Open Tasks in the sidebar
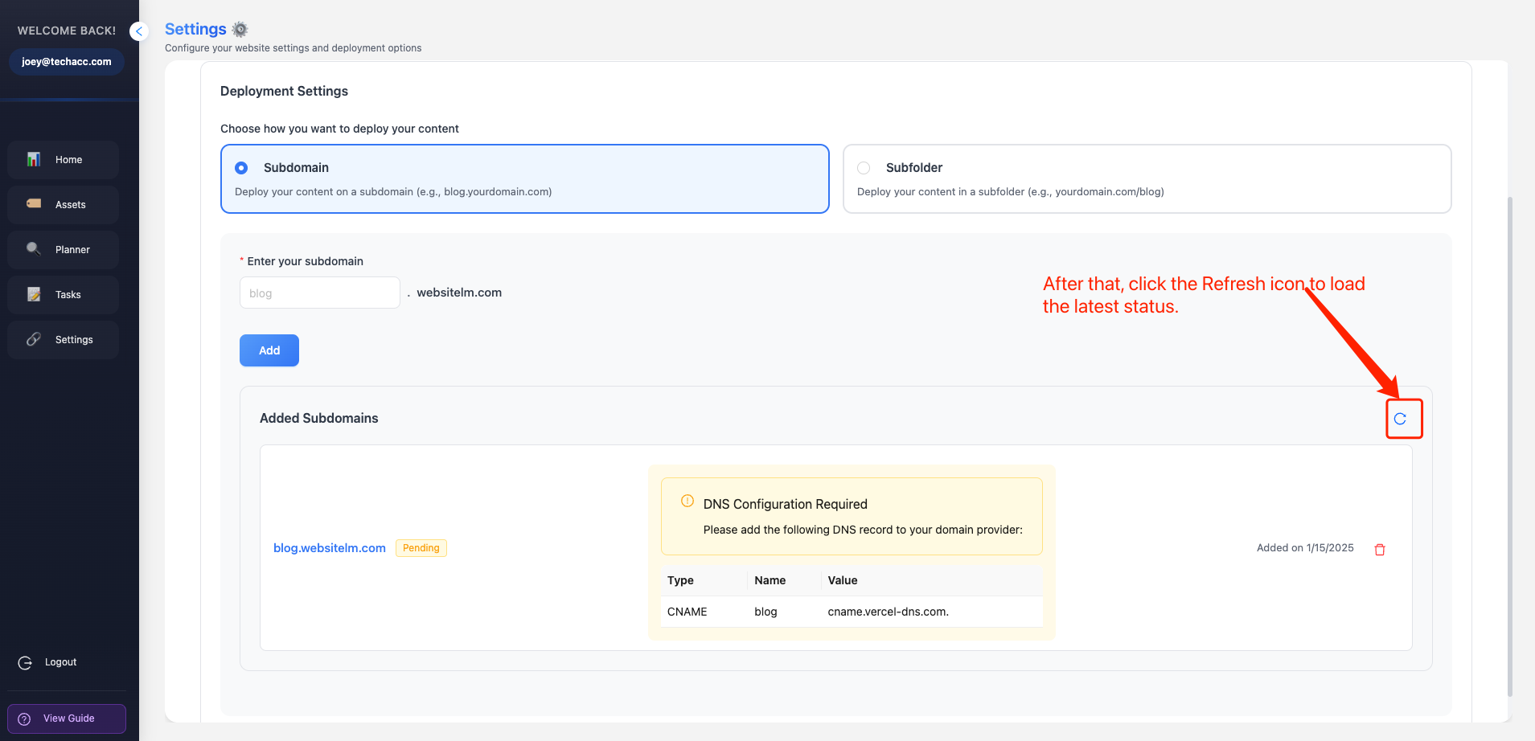1535x741 pixels. coord(64,295)
